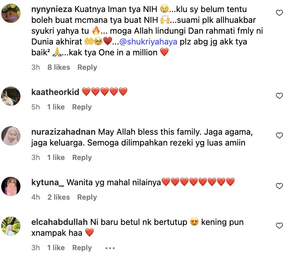Open nynynieza's profile picture
Viewport: 289px width, 255px height.
11,16
